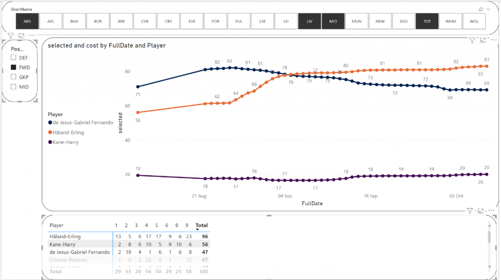The image size is (501, 280).
Task: Click filter icon above the Position slicer
Action: [x=11, y=36]
